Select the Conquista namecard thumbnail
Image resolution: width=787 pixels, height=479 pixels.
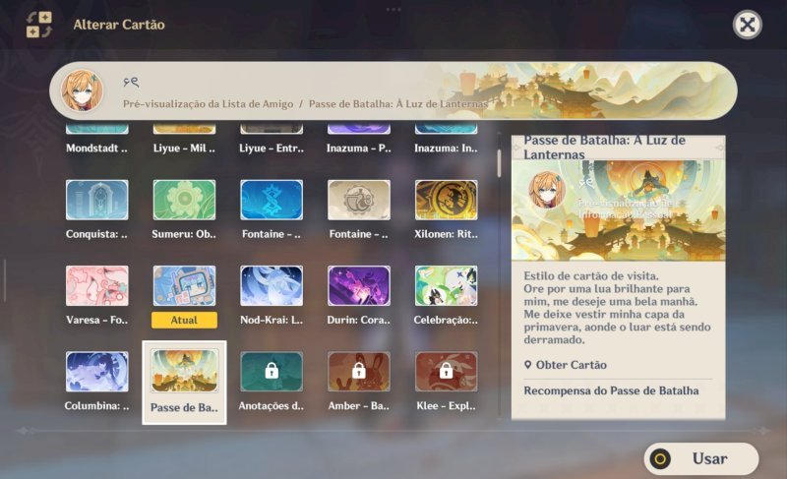click(96, 200)
